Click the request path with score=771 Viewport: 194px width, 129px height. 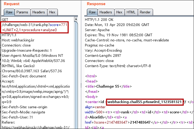tap(34, 25)
